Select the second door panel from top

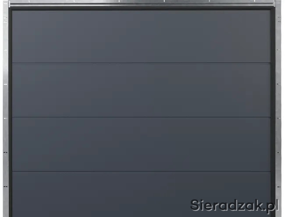141,90
